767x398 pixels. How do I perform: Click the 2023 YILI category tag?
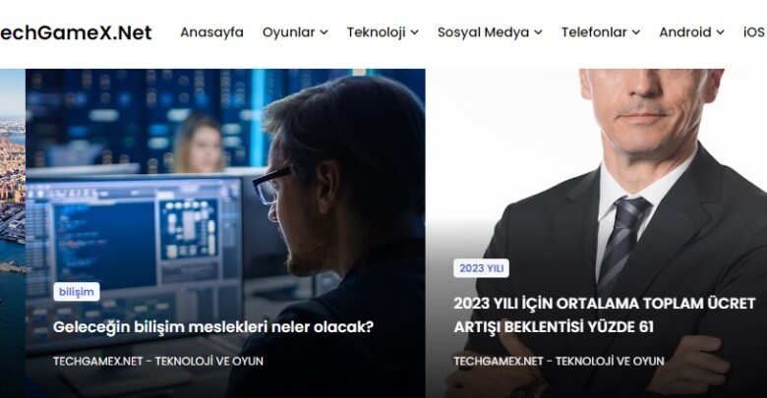tap(481, 268)
